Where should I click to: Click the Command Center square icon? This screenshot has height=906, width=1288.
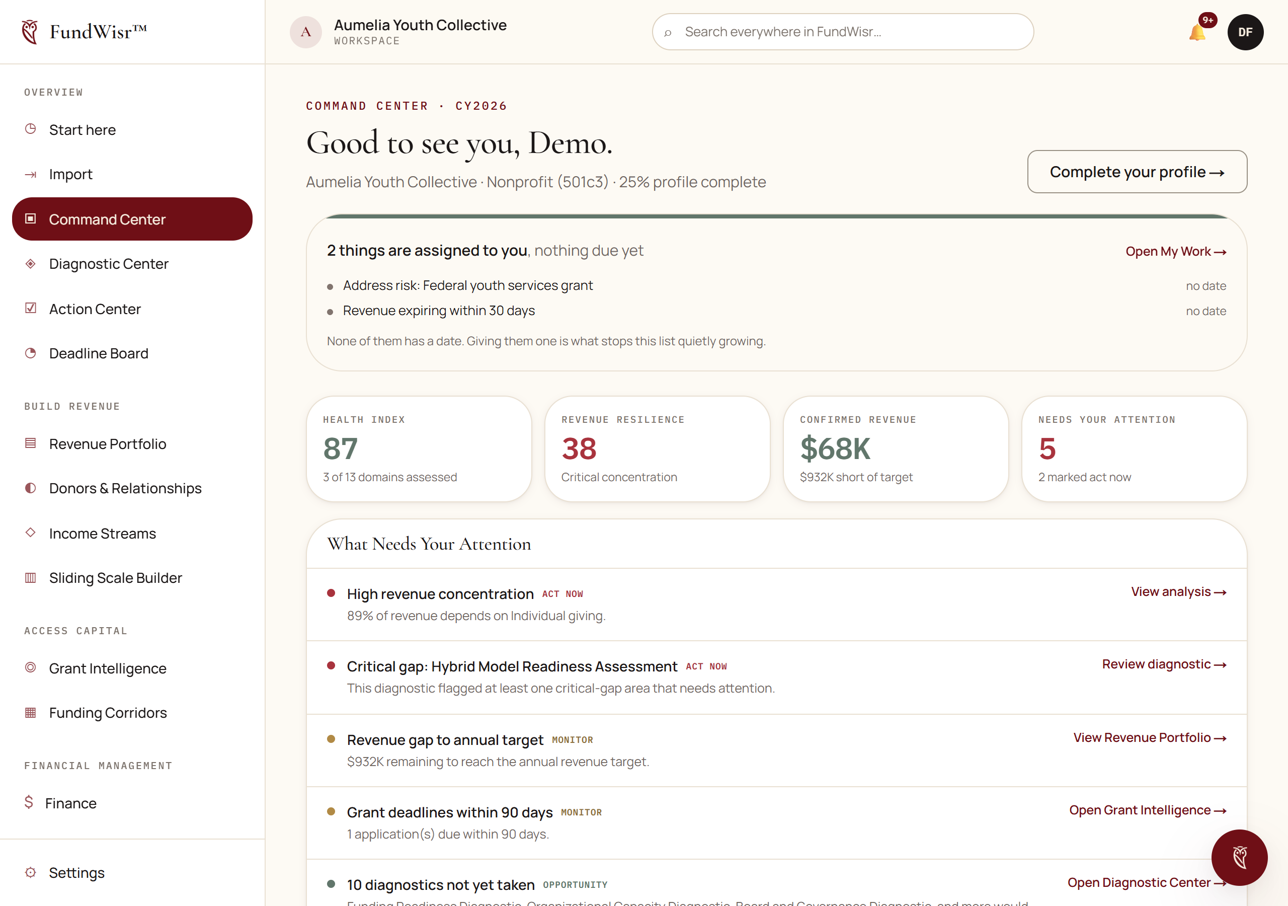coord(31,218)
